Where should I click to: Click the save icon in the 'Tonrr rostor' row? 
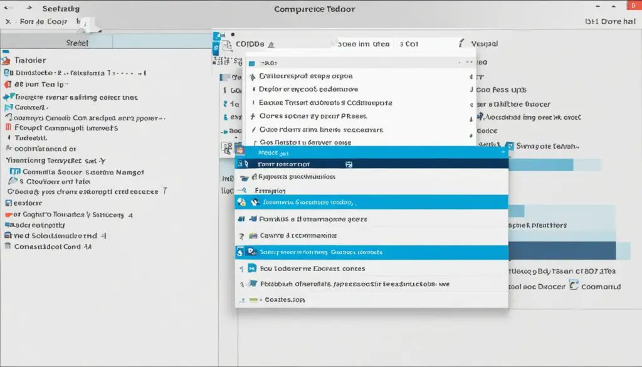coord(349,164)
